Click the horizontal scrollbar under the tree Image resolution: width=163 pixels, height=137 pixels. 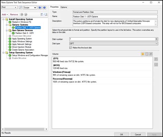24,129
